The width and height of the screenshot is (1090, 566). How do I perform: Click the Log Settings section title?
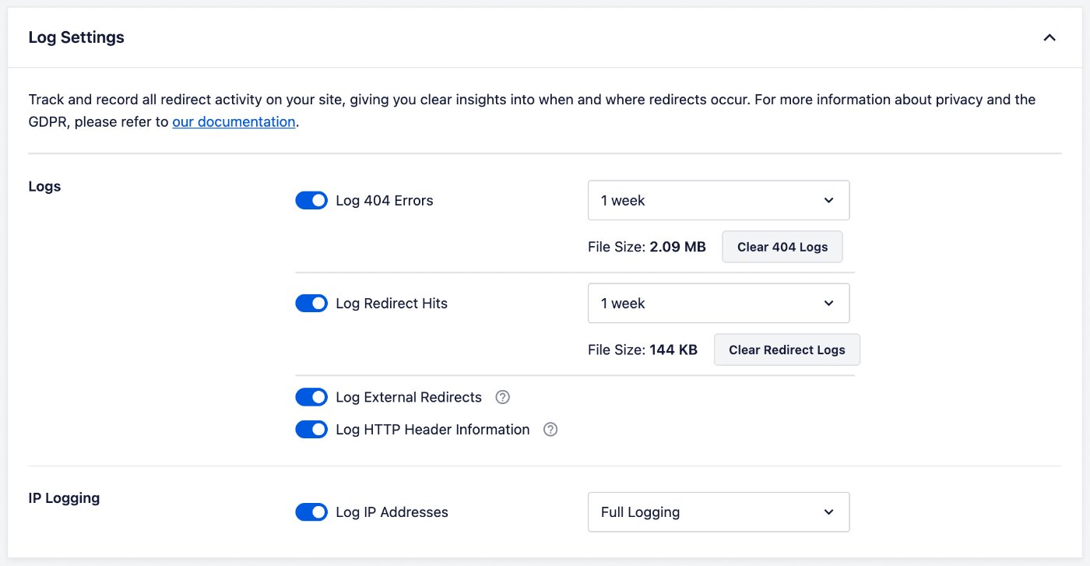click(76, 37)
